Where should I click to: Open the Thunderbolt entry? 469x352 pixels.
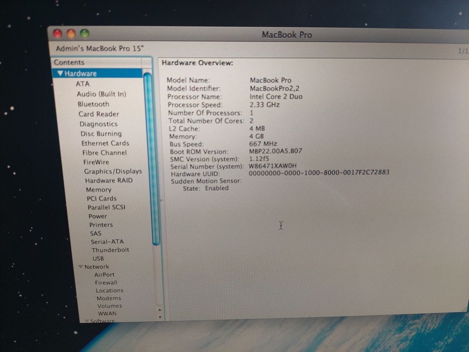(111, 250)
